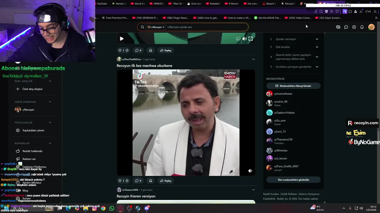Viewport: 380px width, 213px height.
Task: Open Reddit chat icon in header
Action: click(346, 27)
